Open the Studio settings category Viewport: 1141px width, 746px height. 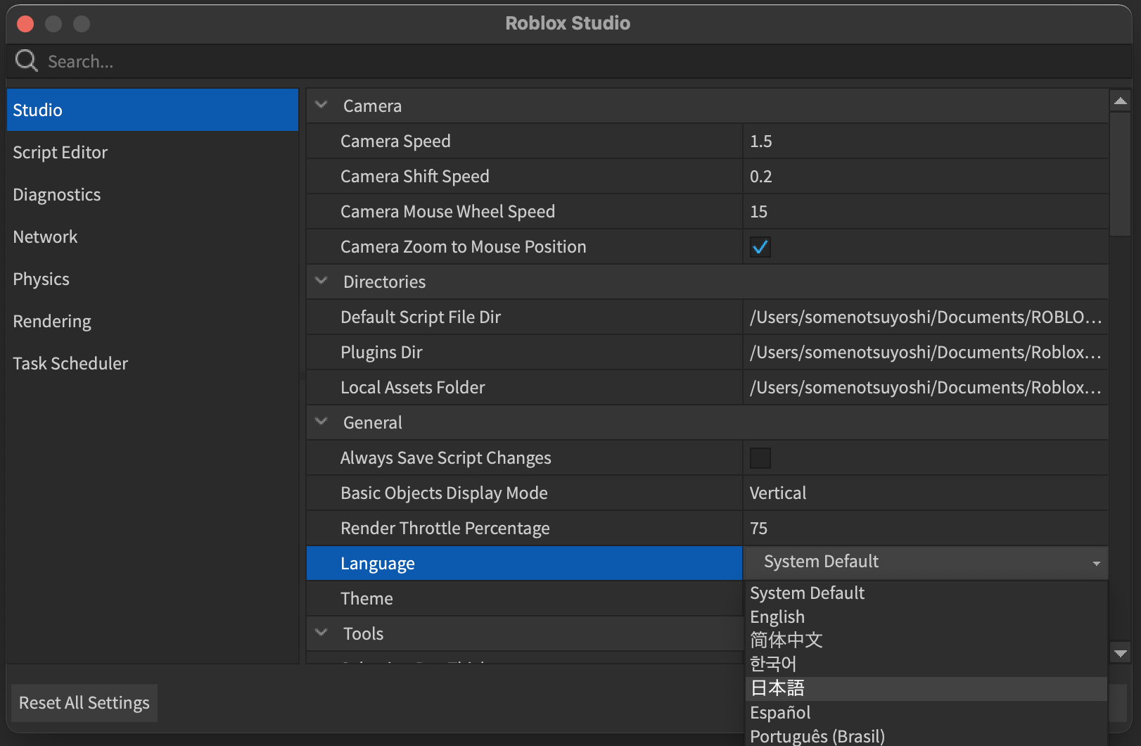[153, 110]
